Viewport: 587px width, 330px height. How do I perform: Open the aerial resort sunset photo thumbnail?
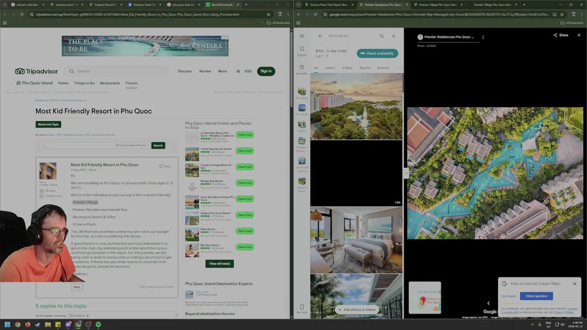(356, 106)
